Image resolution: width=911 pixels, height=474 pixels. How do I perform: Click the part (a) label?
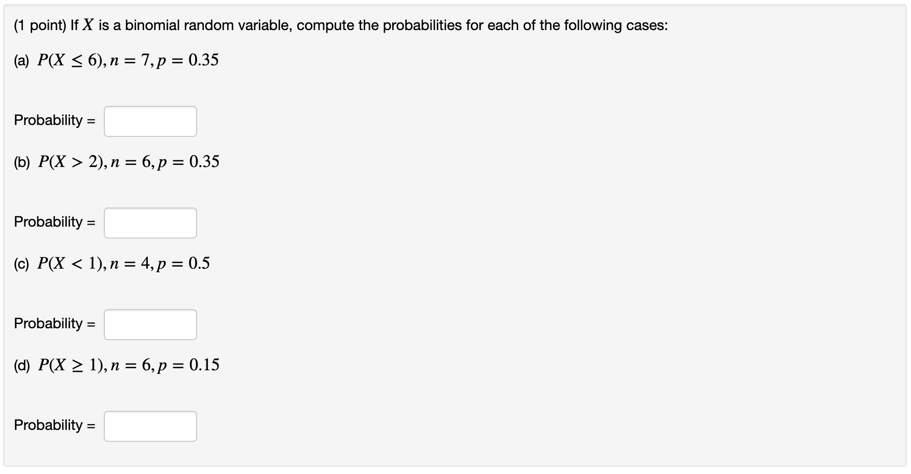[21, 60]
